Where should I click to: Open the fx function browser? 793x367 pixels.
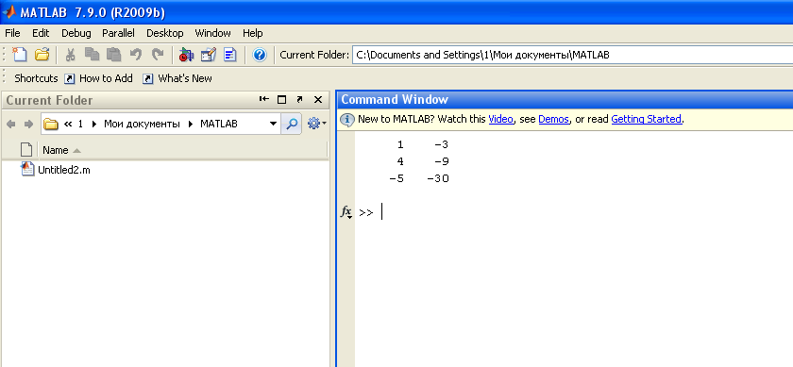coord(346,212)
